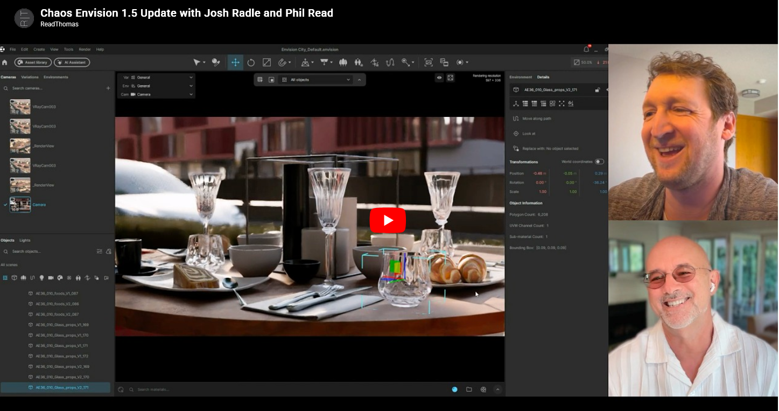Open the Tools menu

click(68, 50)
